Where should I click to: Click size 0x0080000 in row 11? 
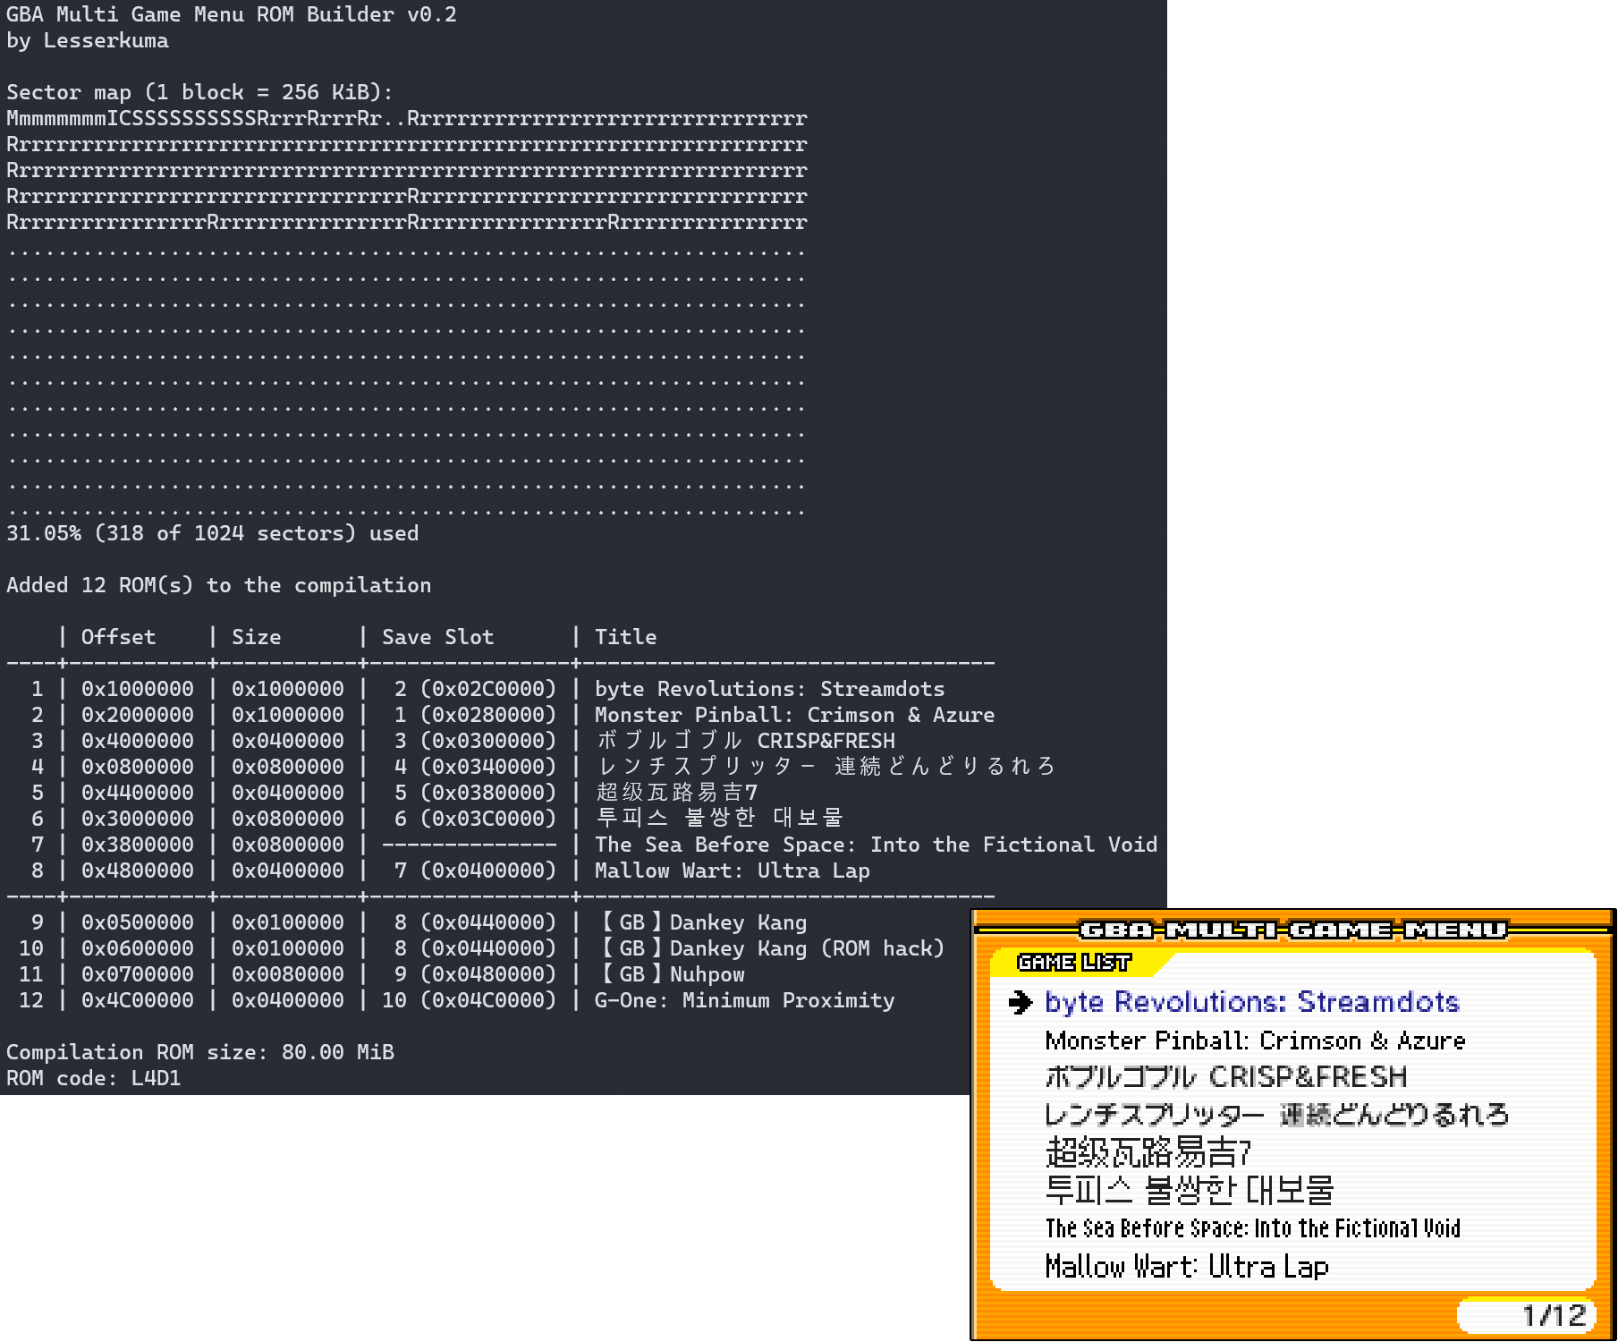point(288,974)
